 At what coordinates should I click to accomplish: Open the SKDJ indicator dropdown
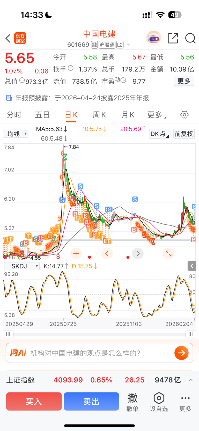22,266
